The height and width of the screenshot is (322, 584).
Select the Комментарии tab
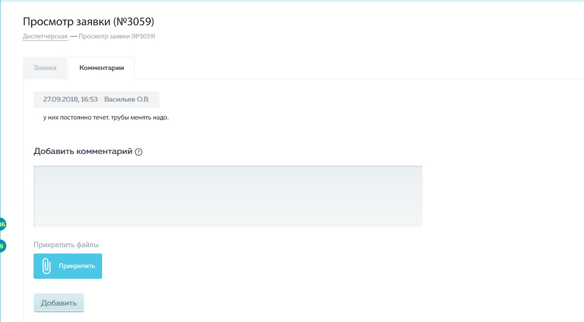tap(102, 68)
